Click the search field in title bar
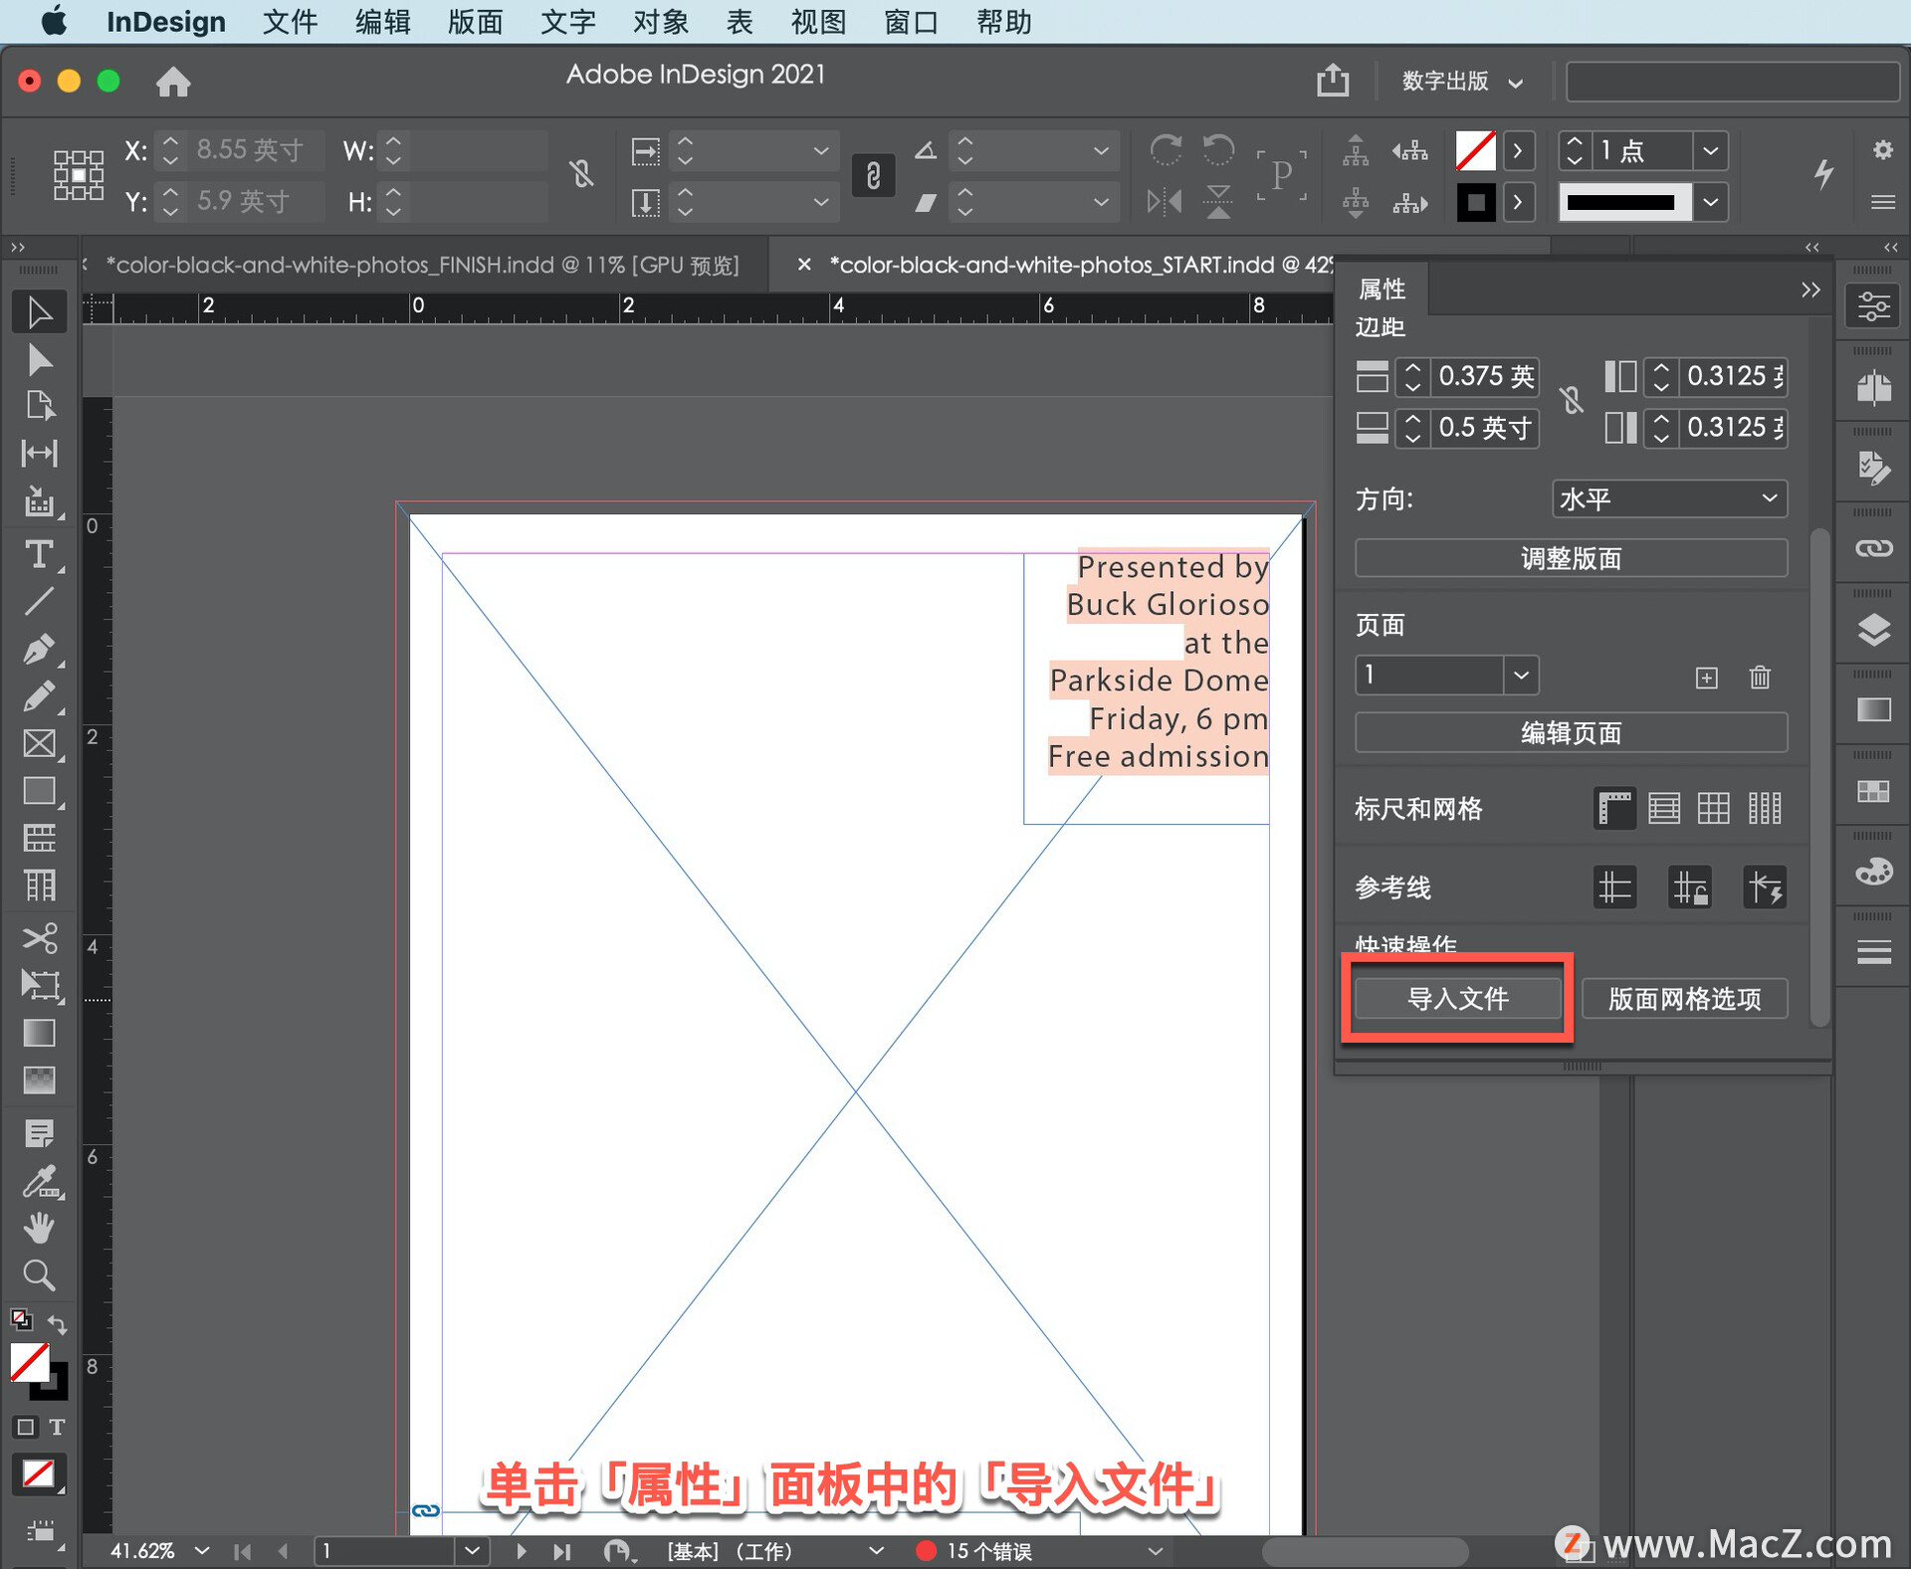 pos(1733,82)
